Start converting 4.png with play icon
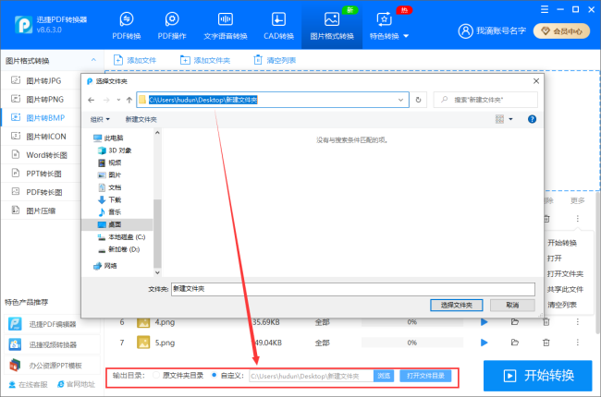The image size is (601, 397). point(484,322)
